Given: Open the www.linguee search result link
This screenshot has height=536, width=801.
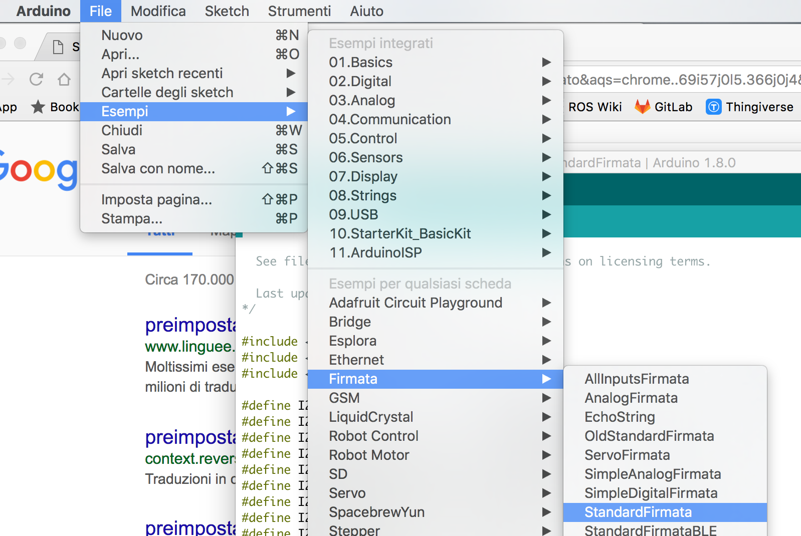Looking at the screenshot, I should (189, 346).
